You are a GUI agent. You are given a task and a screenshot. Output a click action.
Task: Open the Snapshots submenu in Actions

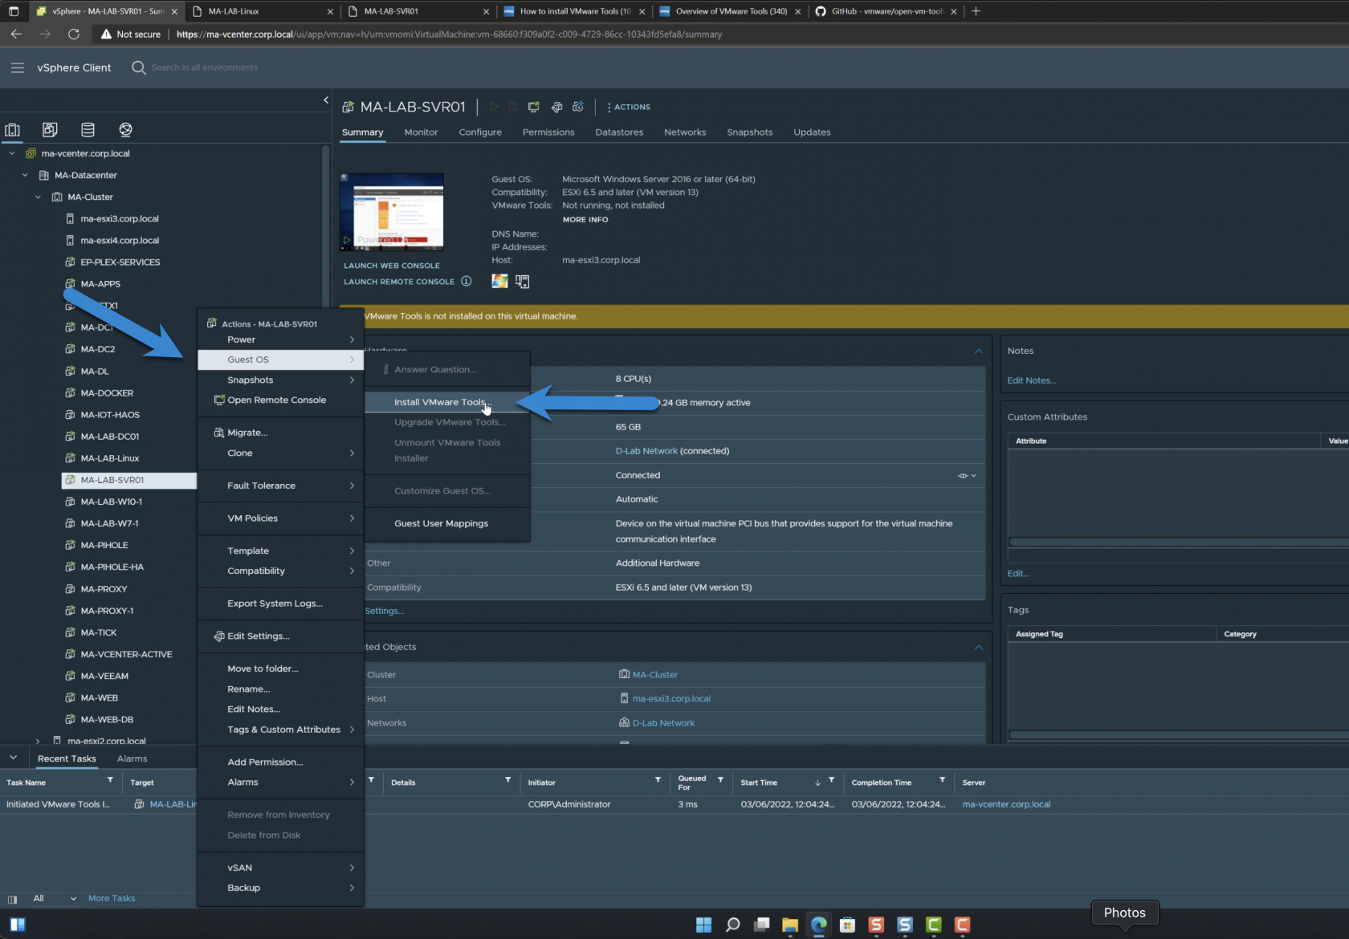280,380
